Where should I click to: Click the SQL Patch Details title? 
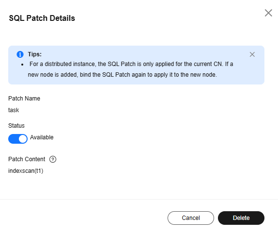tap(42, 18)
